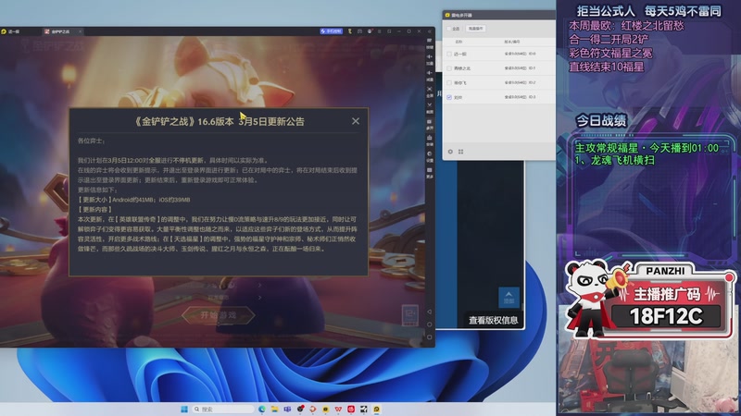Open the 按键 keyboard mapping sidebar tool
Image resolution: width=741 pixels, height=416 pixels.
click(429, 43)
